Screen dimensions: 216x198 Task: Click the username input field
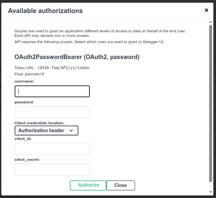point(52,91)
